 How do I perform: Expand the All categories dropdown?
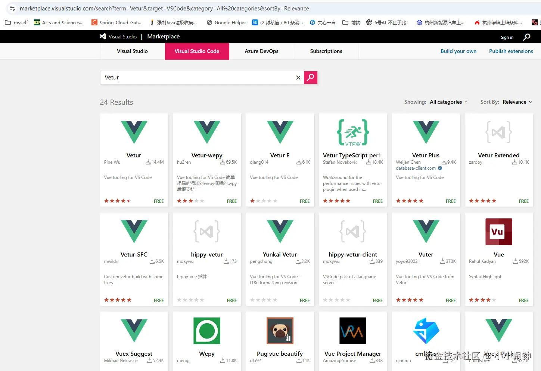point(448,102)
